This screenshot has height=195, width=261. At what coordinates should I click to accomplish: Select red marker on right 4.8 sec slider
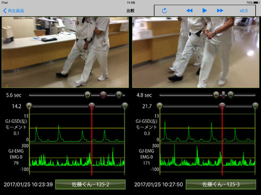click(x=223, y=95)
